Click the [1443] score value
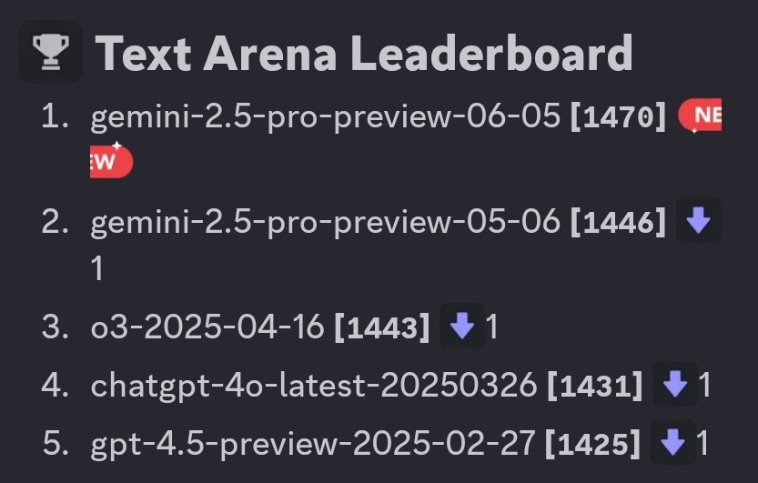This screenshot has height=483, width=758. (x=382, y=327)
